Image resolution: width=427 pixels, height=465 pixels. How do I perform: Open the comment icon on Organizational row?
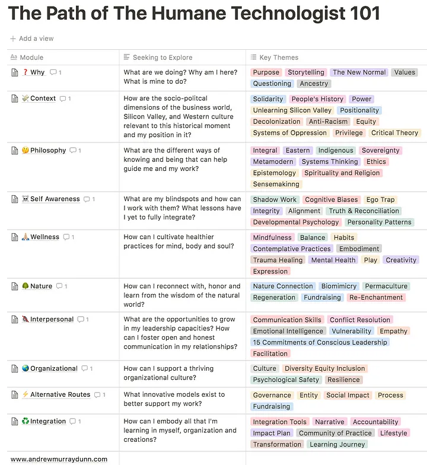(85, 369)
